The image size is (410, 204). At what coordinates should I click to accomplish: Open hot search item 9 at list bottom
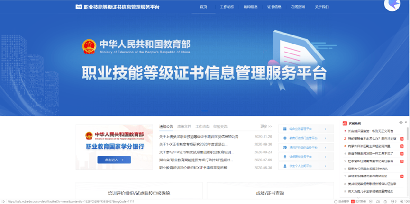coord(370,192)
